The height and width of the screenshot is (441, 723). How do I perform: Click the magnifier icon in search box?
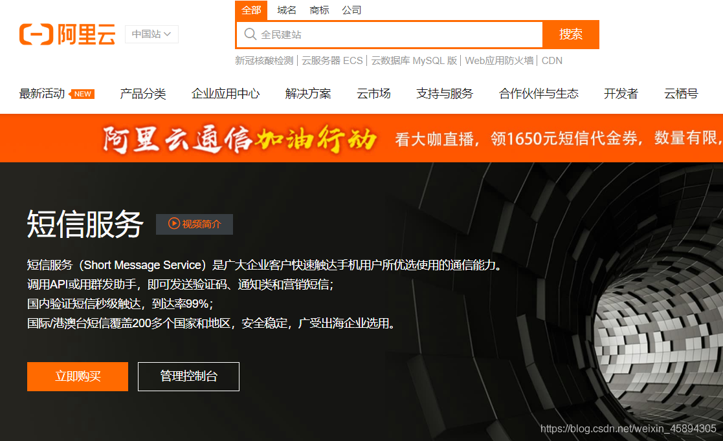(x=250, y=34)
